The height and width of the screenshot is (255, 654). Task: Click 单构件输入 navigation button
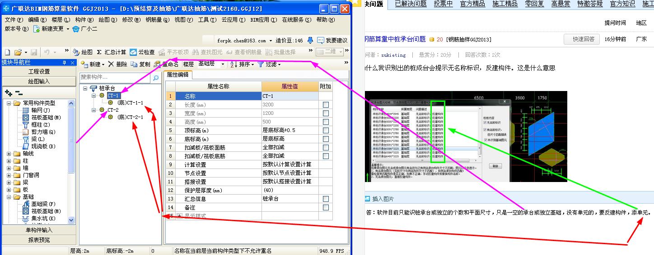[x=39, y=230]
